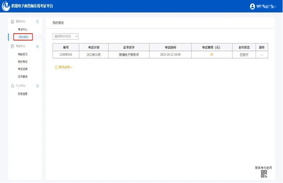The width and height of the screenshot is (283, 183).
Task: Open 我的考试 page
Action: (23, 62)
